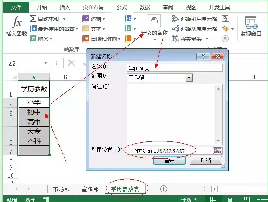
Task: Click the collapse dialog range-picker icon
Action: [217, 151]
